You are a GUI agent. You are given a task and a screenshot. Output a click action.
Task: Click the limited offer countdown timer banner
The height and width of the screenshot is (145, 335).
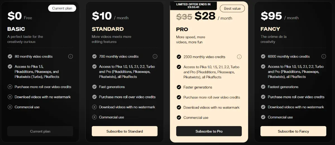click(193, 6)
